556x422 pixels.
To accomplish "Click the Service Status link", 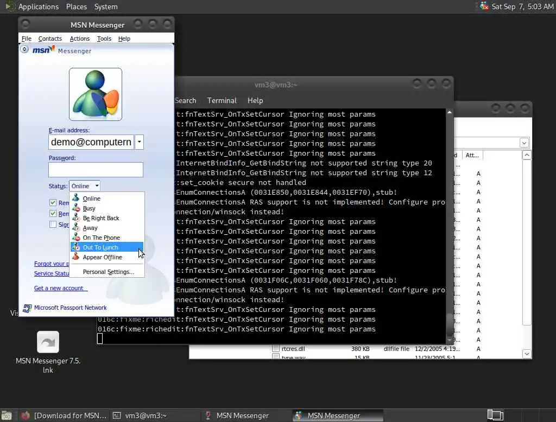I will pyautogui.click(x=52, y=273).
